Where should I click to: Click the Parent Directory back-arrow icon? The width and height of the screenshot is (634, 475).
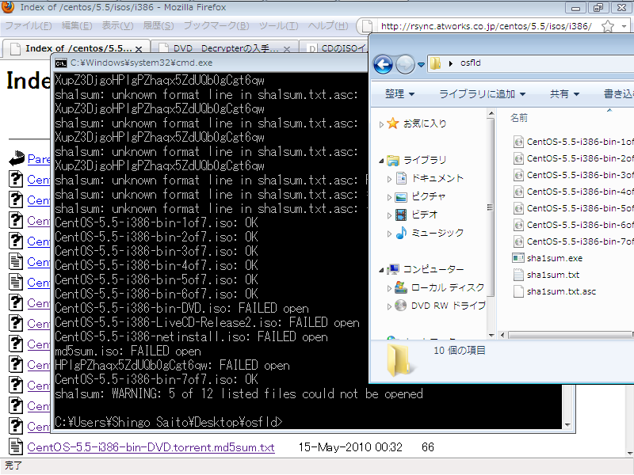coord(16,158)
